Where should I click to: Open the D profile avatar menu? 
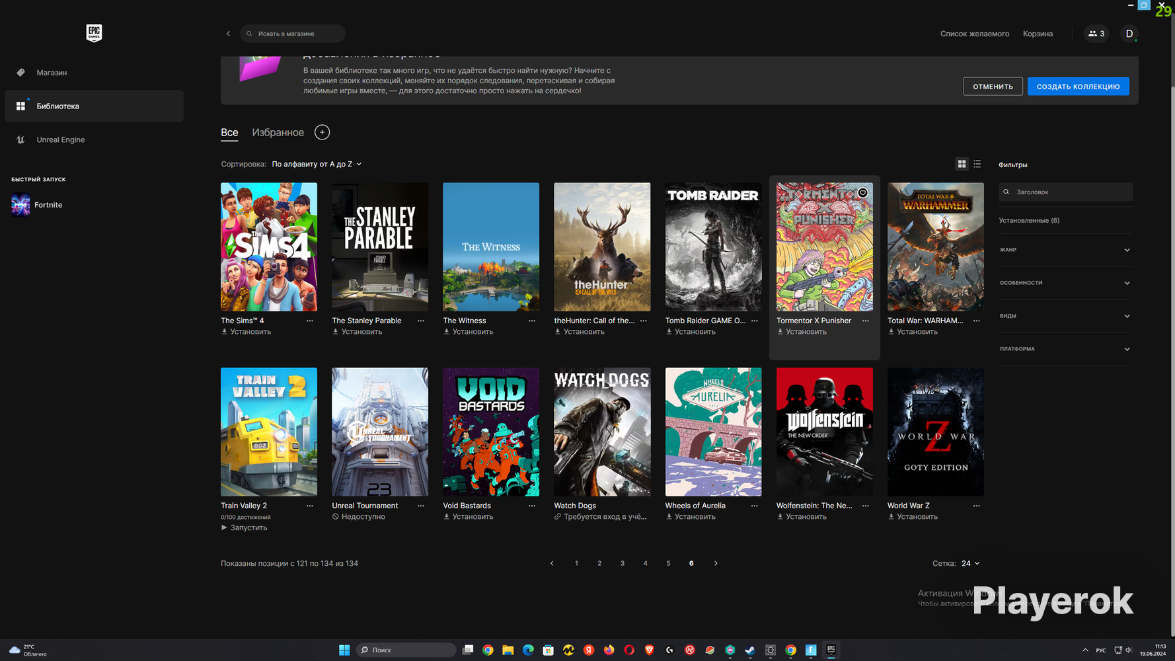pyautogui.click(x=1129, y=34)
